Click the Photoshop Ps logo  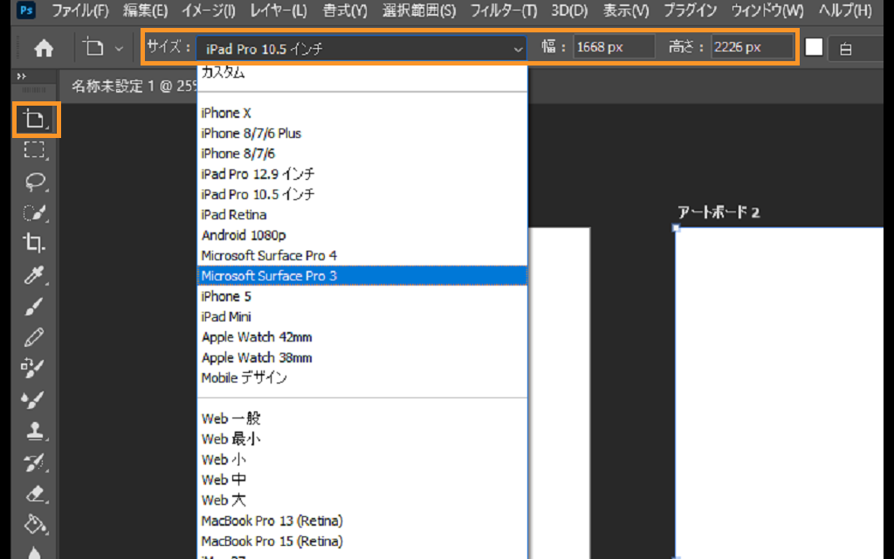tap(25, 10)
